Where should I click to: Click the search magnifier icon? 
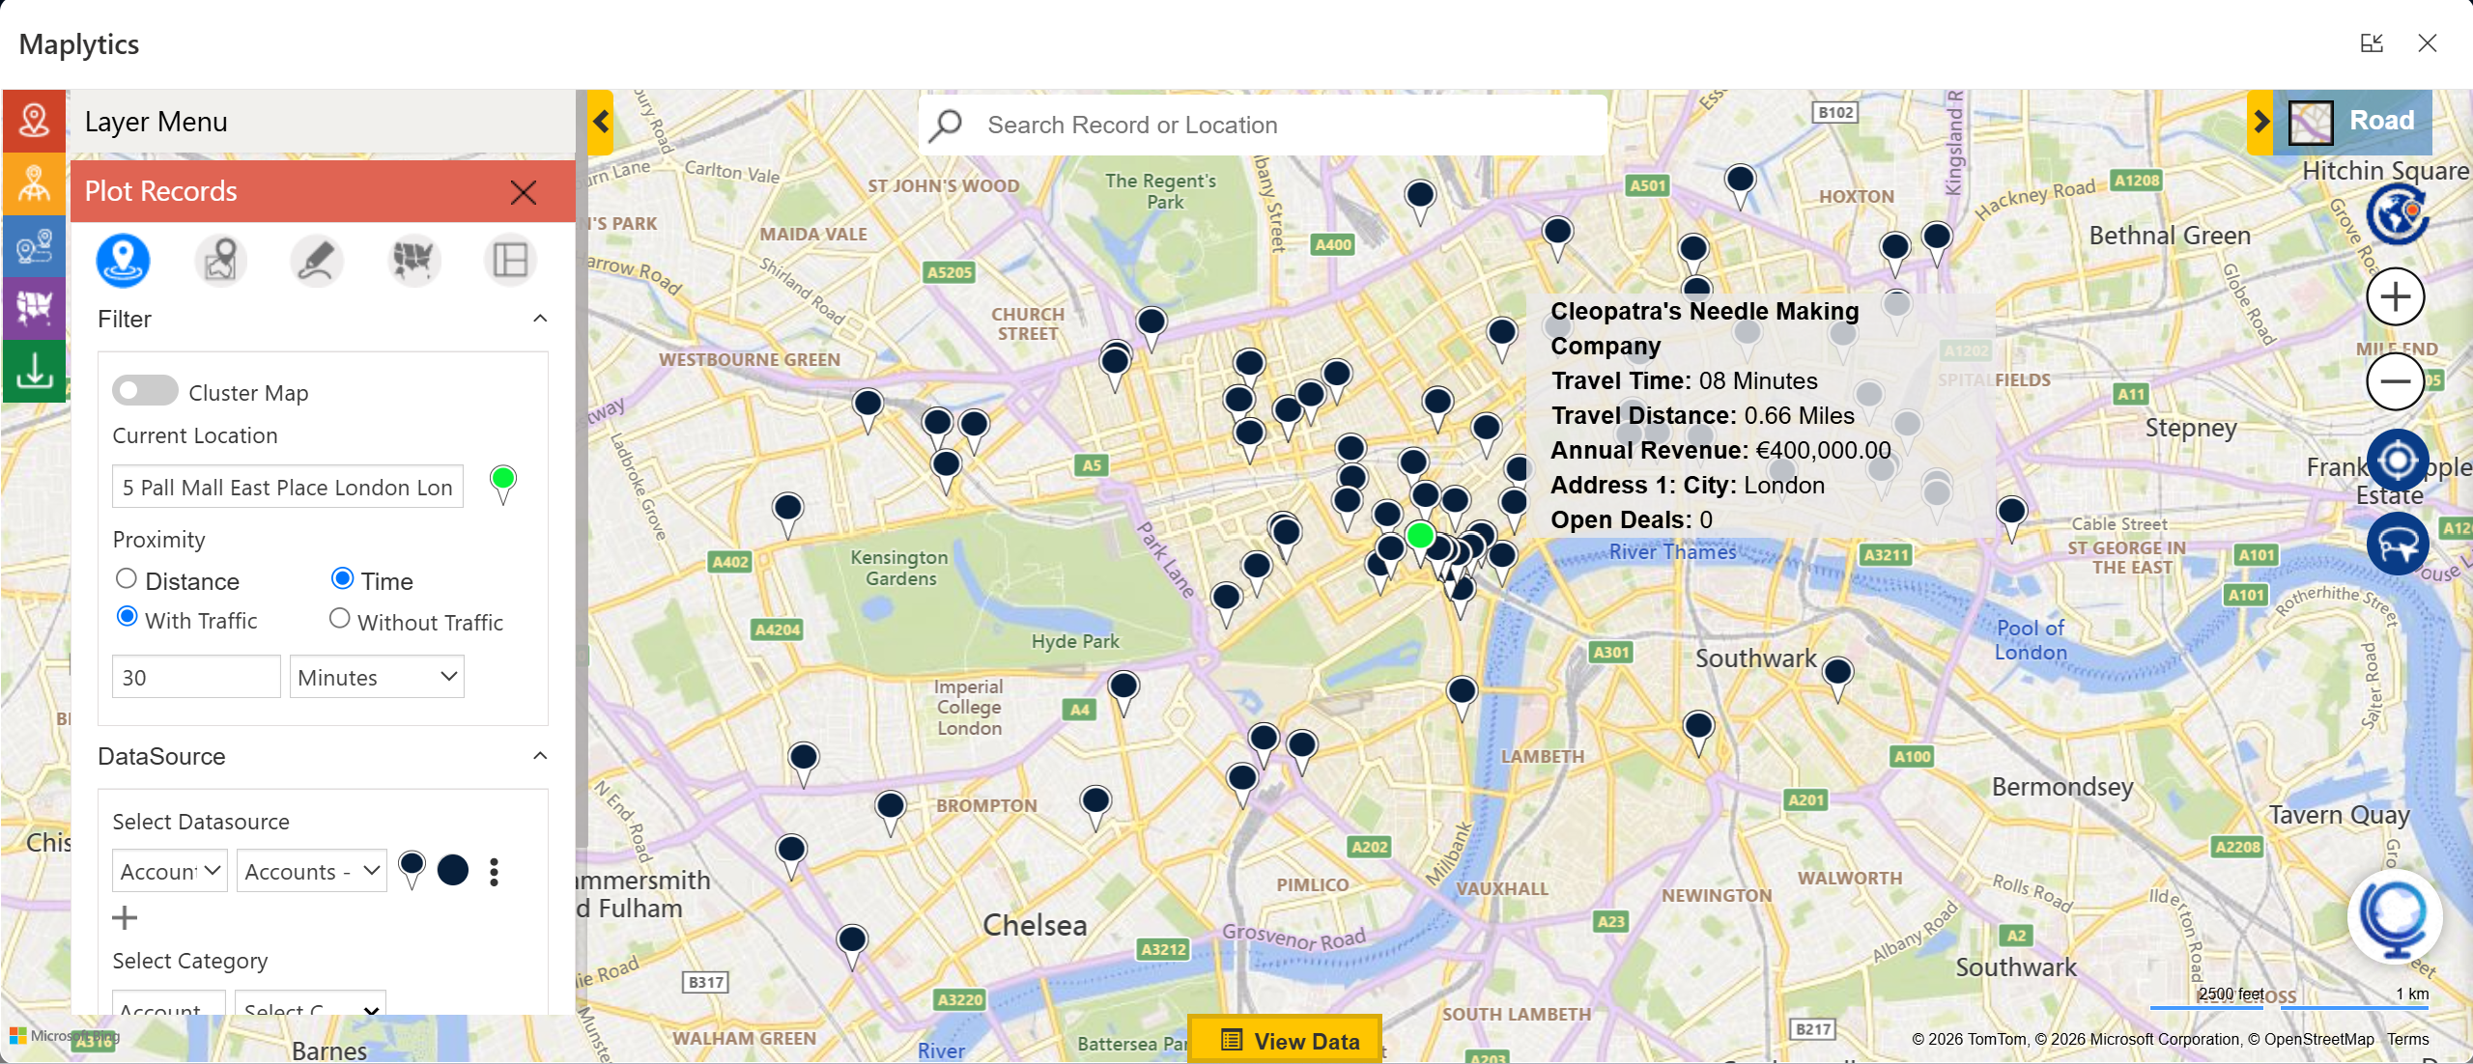(946, 126)
